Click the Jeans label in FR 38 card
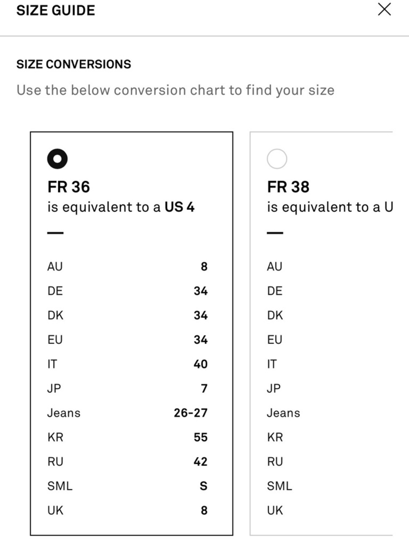Viewport: 409px width, 545px height. point(283,413)
